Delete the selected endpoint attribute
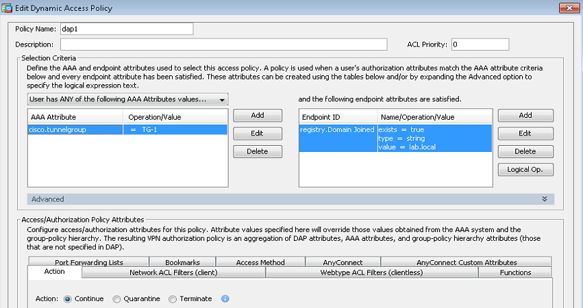Viewport: 583px width, 308px height. pyautogui.click(x=525, y=151)
